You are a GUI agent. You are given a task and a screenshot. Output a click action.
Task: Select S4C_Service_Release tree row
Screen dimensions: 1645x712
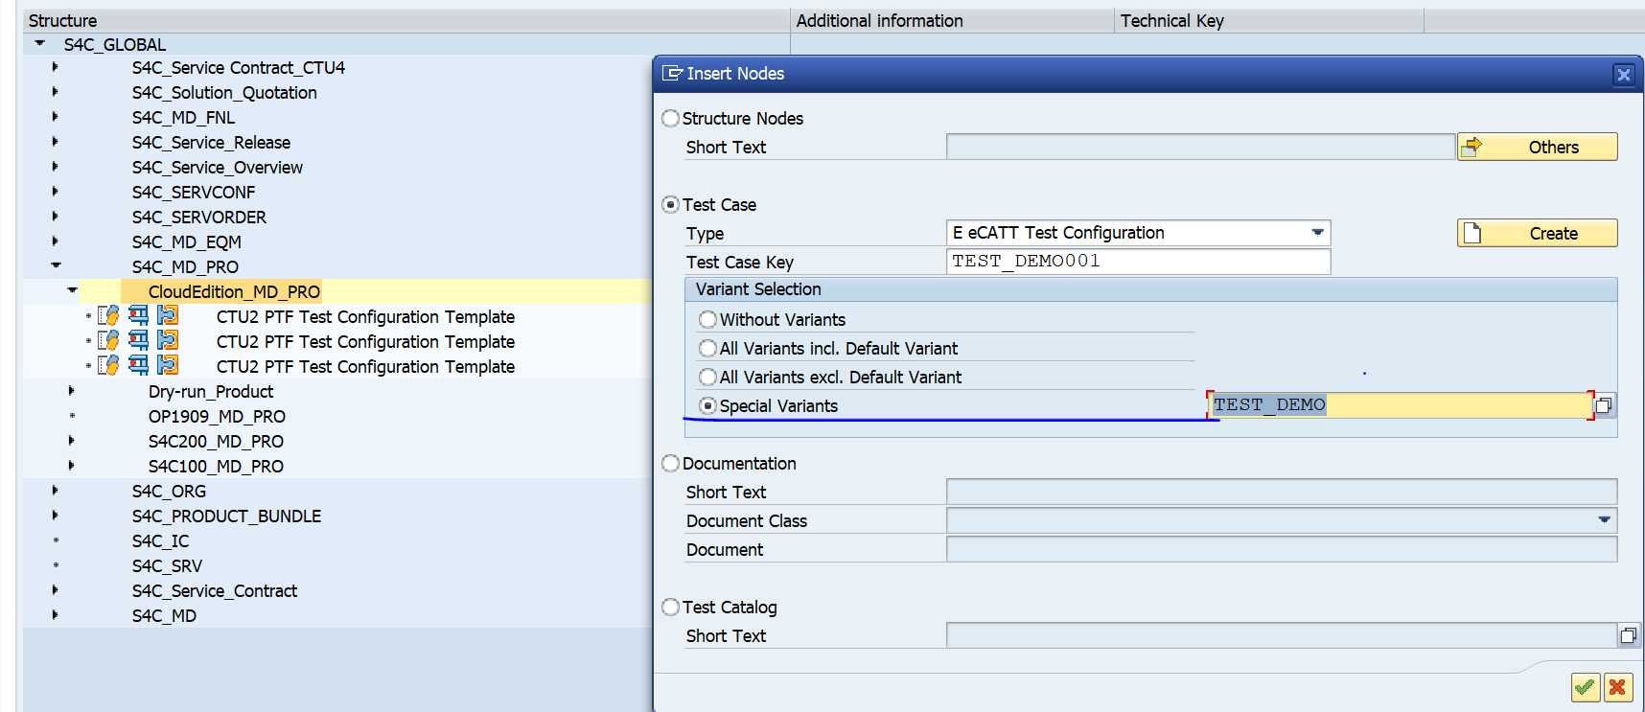tap(211, 143)
